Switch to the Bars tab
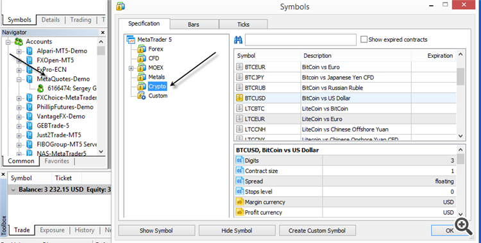This screenshot has height=243, width=481. (194, 24)
